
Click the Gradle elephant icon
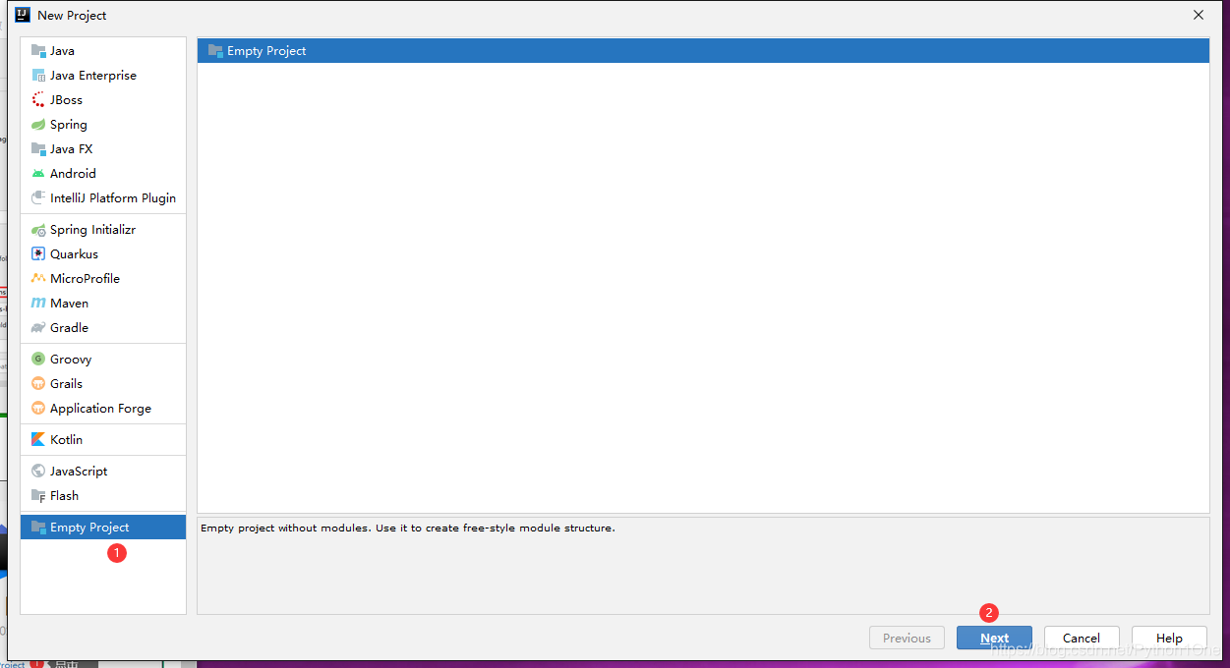pos(38,328)
